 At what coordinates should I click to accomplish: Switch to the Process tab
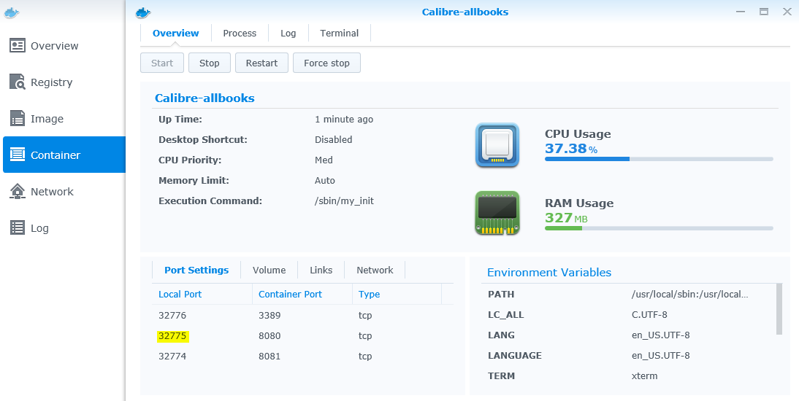240,33
